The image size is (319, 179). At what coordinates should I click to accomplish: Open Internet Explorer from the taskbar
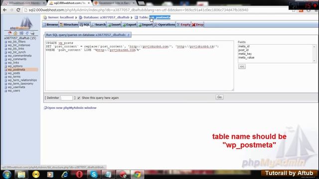coord(65,175)
